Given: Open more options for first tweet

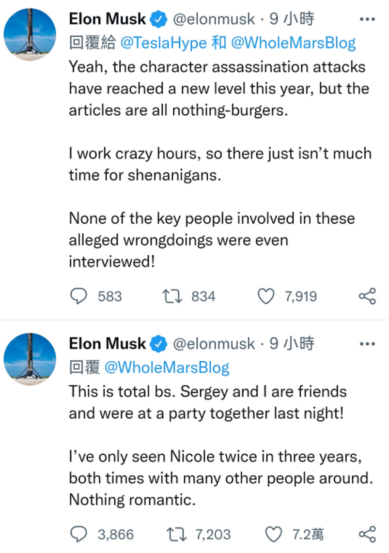Looking at the screenshot, I should point(367,19).
